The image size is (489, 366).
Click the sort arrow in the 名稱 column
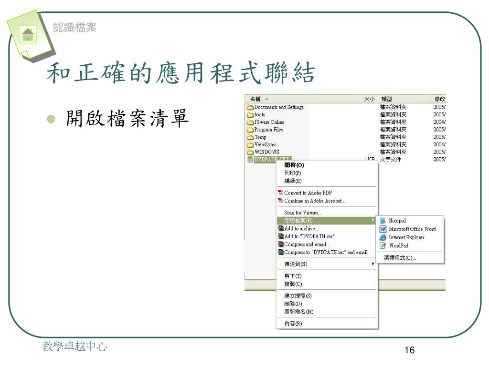pos(266,99)
